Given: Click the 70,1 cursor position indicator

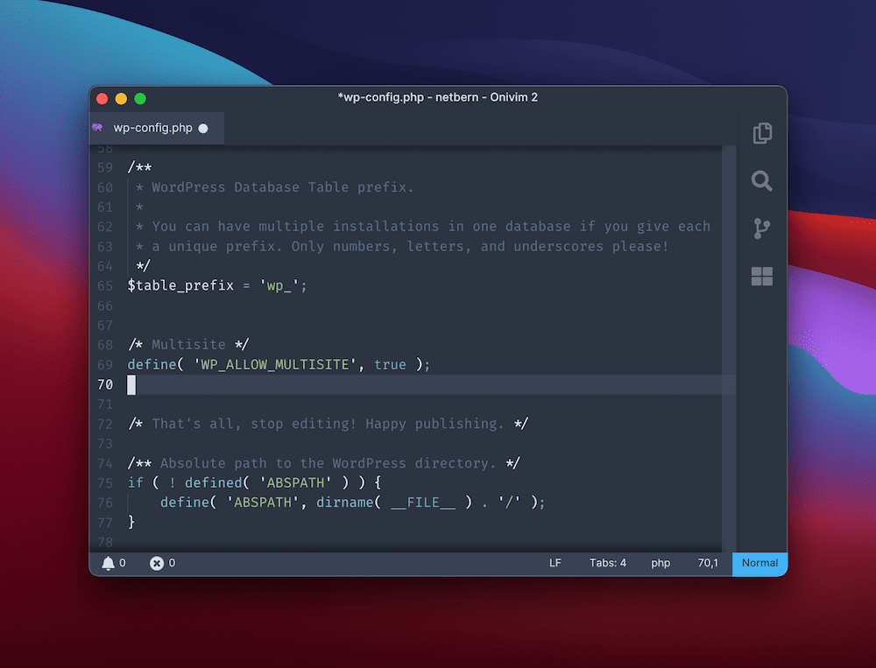Looking at the screenshot, I should tap(708, 563).
